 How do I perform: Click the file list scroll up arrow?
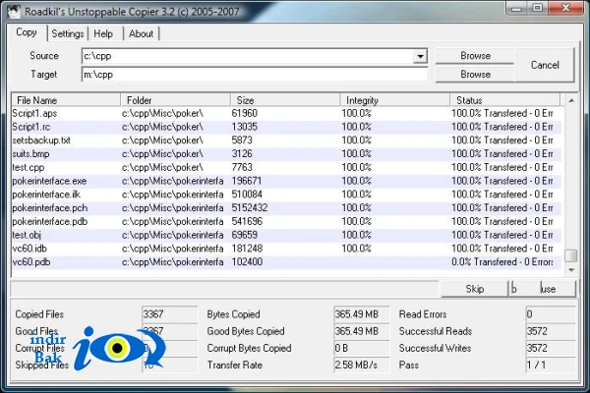point(571,100)
